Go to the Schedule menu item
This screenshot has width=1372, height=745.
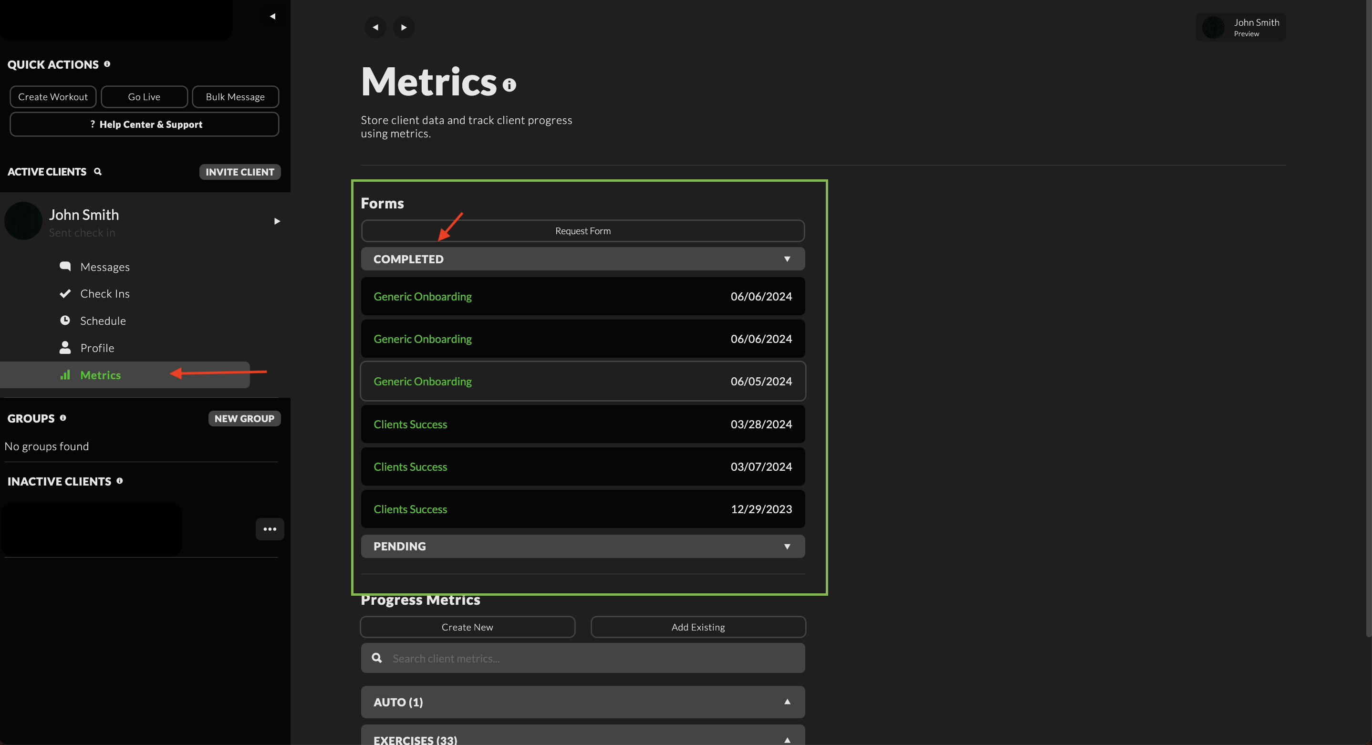(x=103, y=321)
